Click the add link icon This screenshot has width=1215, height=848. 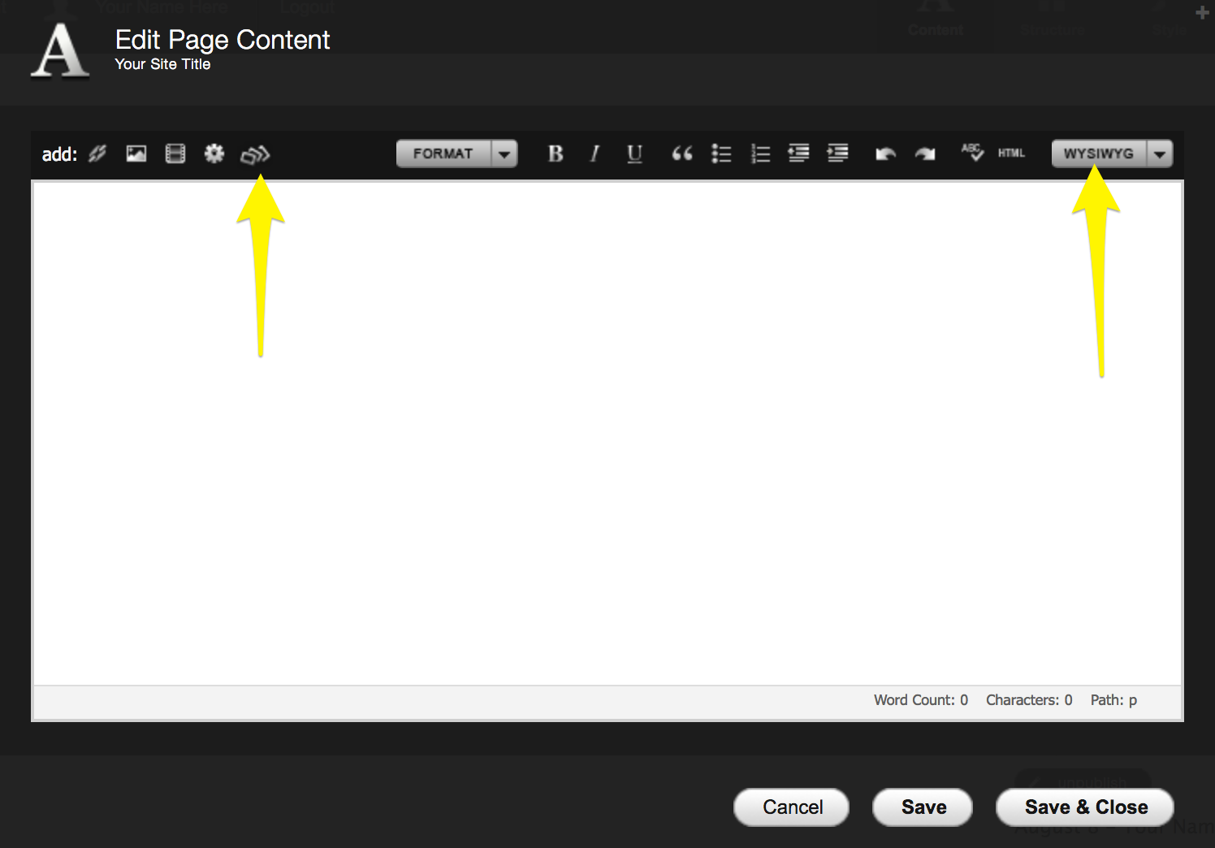pyautogui.click(x=97, y=154)
